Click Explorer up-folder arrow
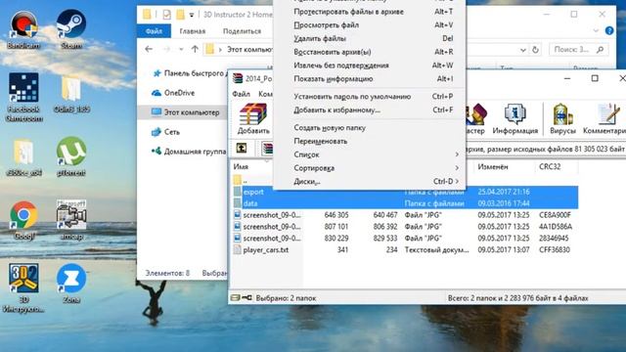This screenshot has height=352, width=626. [x=195, y=49]
